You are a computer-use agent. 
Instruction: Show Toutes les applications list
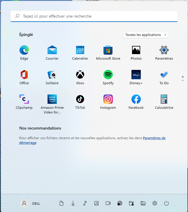pyautogui.click(x=146, y=35)
